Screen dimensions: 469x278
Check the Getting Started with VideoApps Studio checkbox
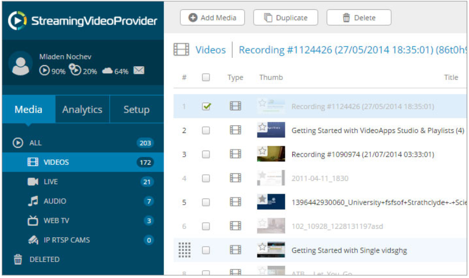(x=206, y=130)
